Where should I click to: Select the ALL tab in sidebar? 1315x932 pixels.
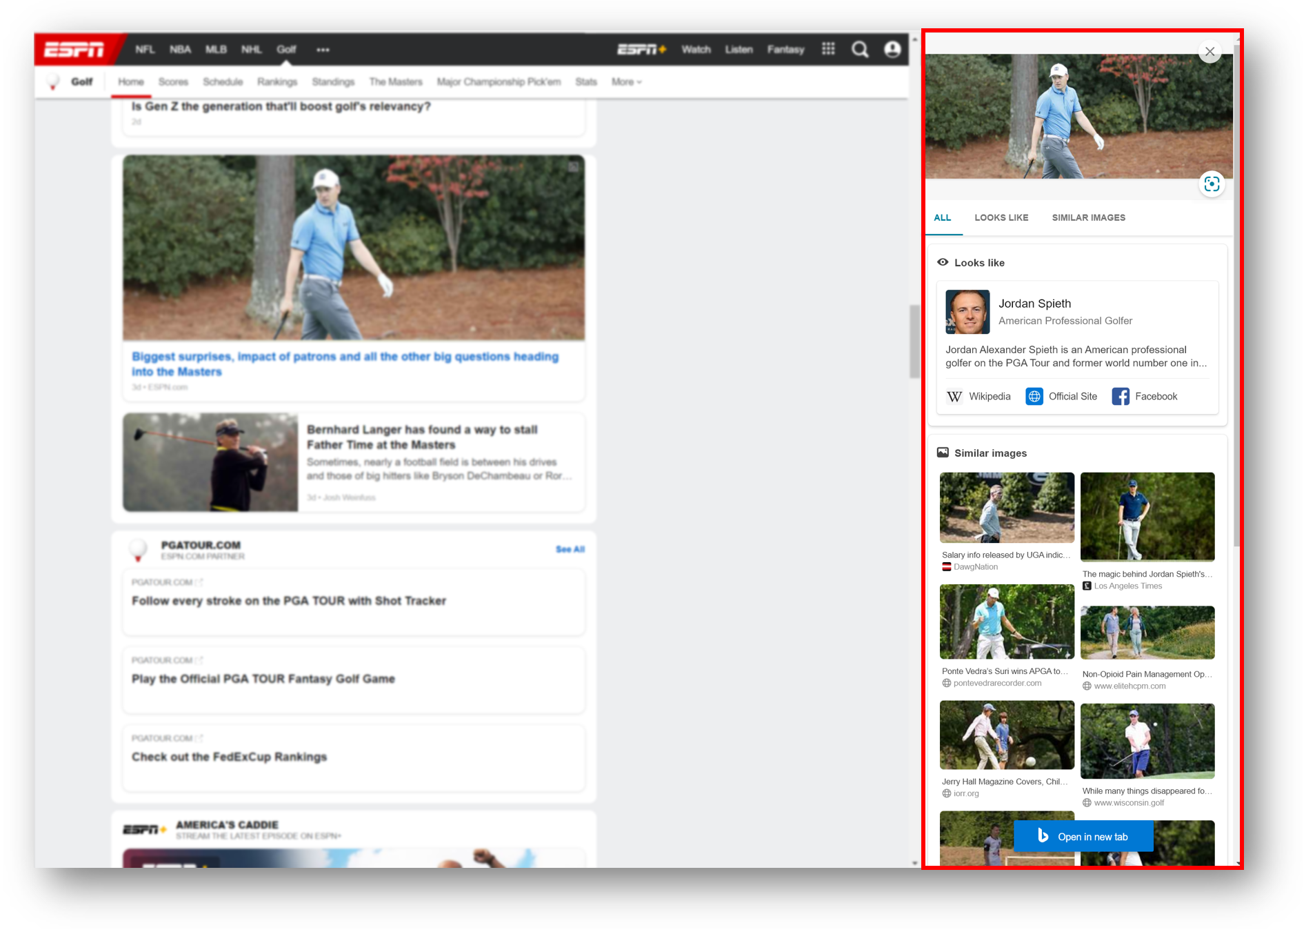tap(943, 218)
